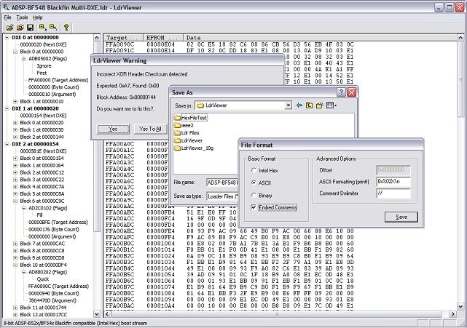Click the open-folder icon beside the floppy icon
467x328 pixels.
[x=20, y=28]
